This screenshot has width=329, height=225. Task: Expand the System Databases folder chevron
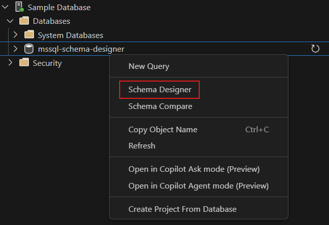click(15, 35)
